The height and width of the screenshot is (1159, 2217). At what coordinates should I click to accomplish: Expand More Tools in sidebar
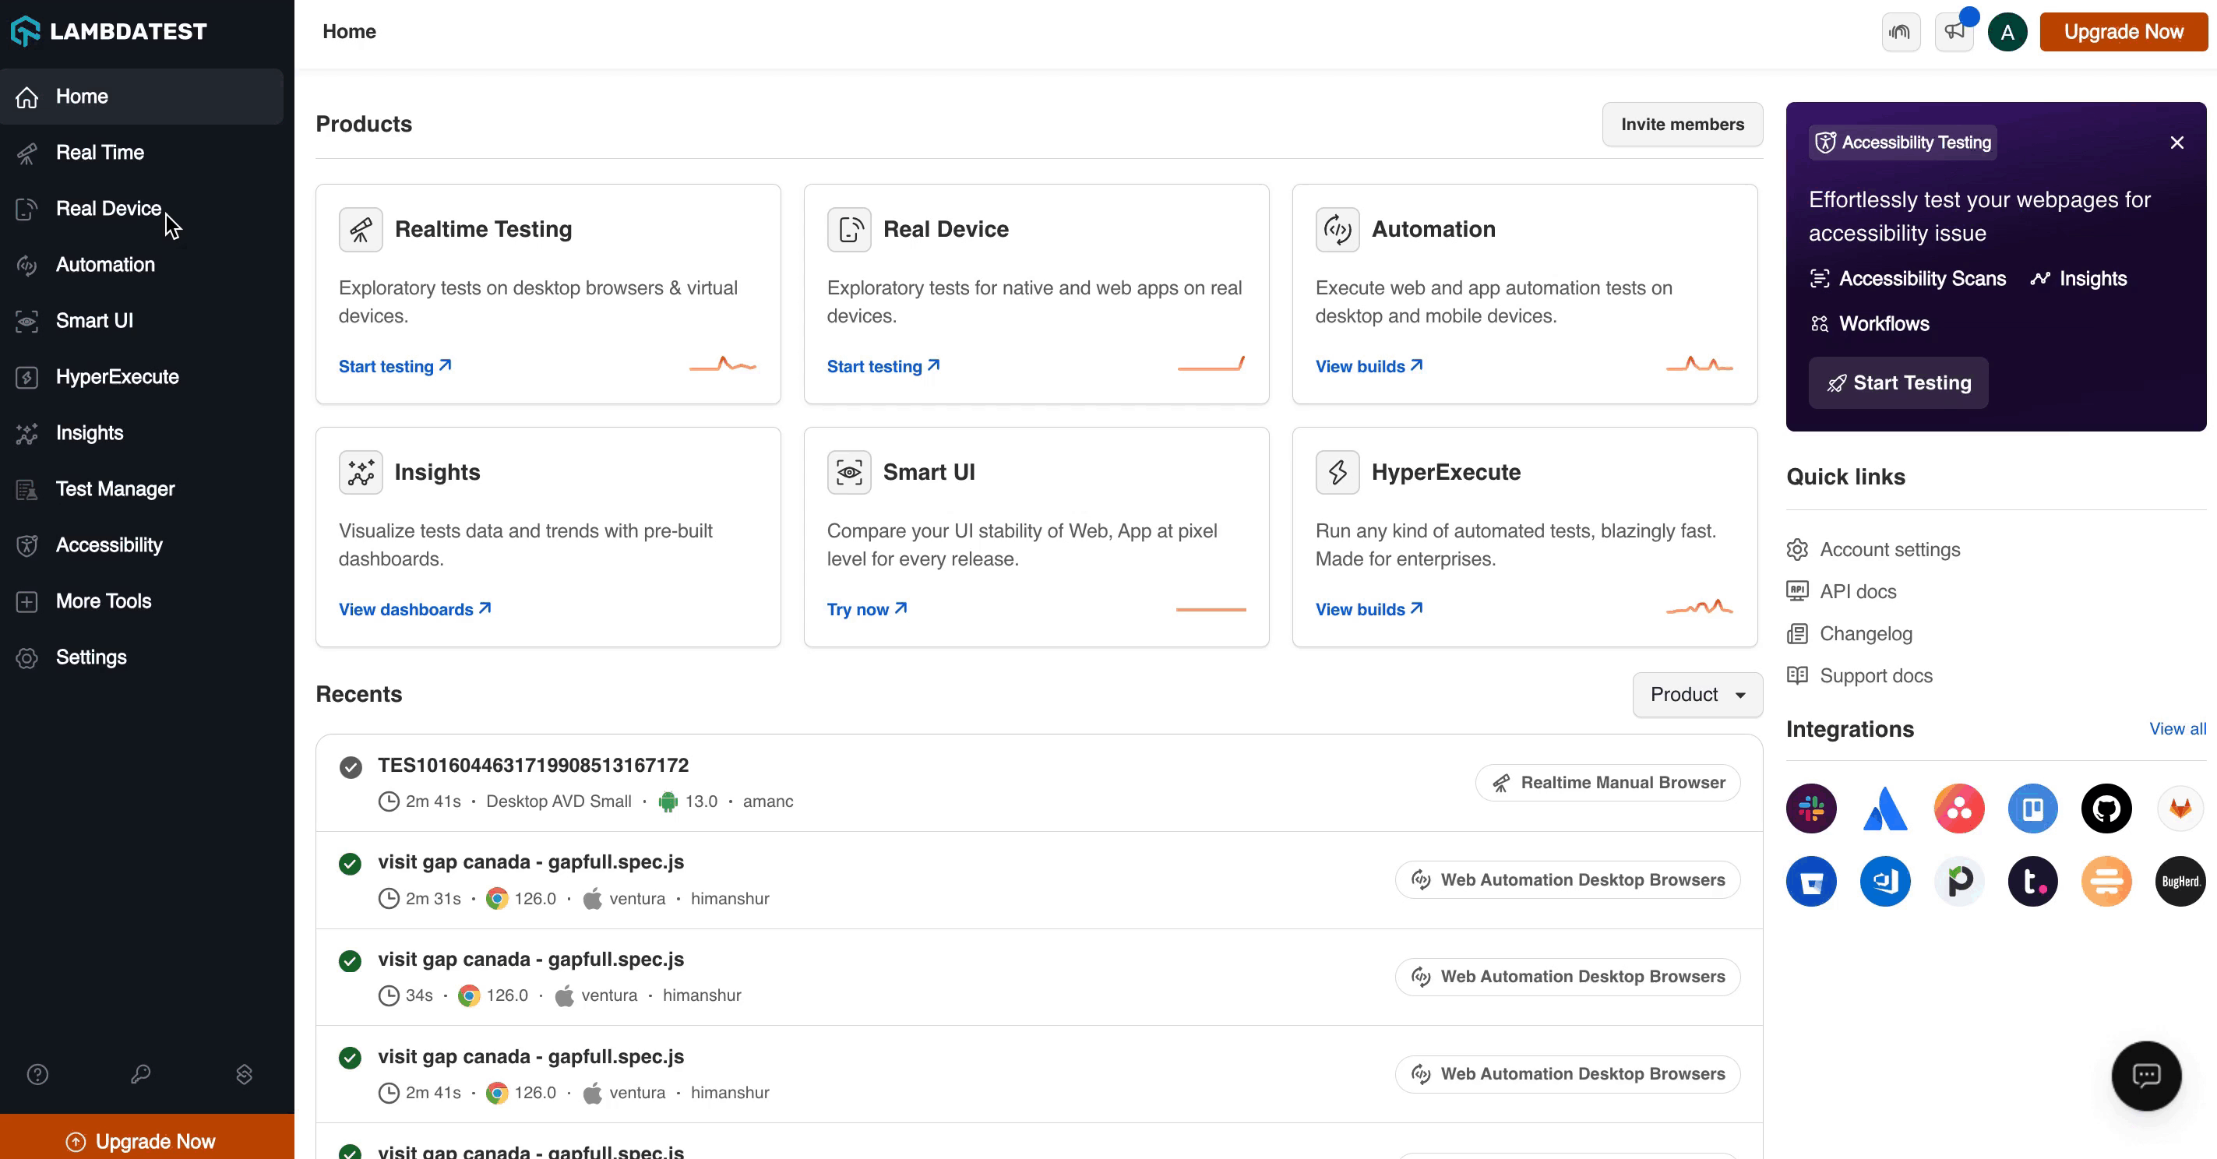(104, 601)
